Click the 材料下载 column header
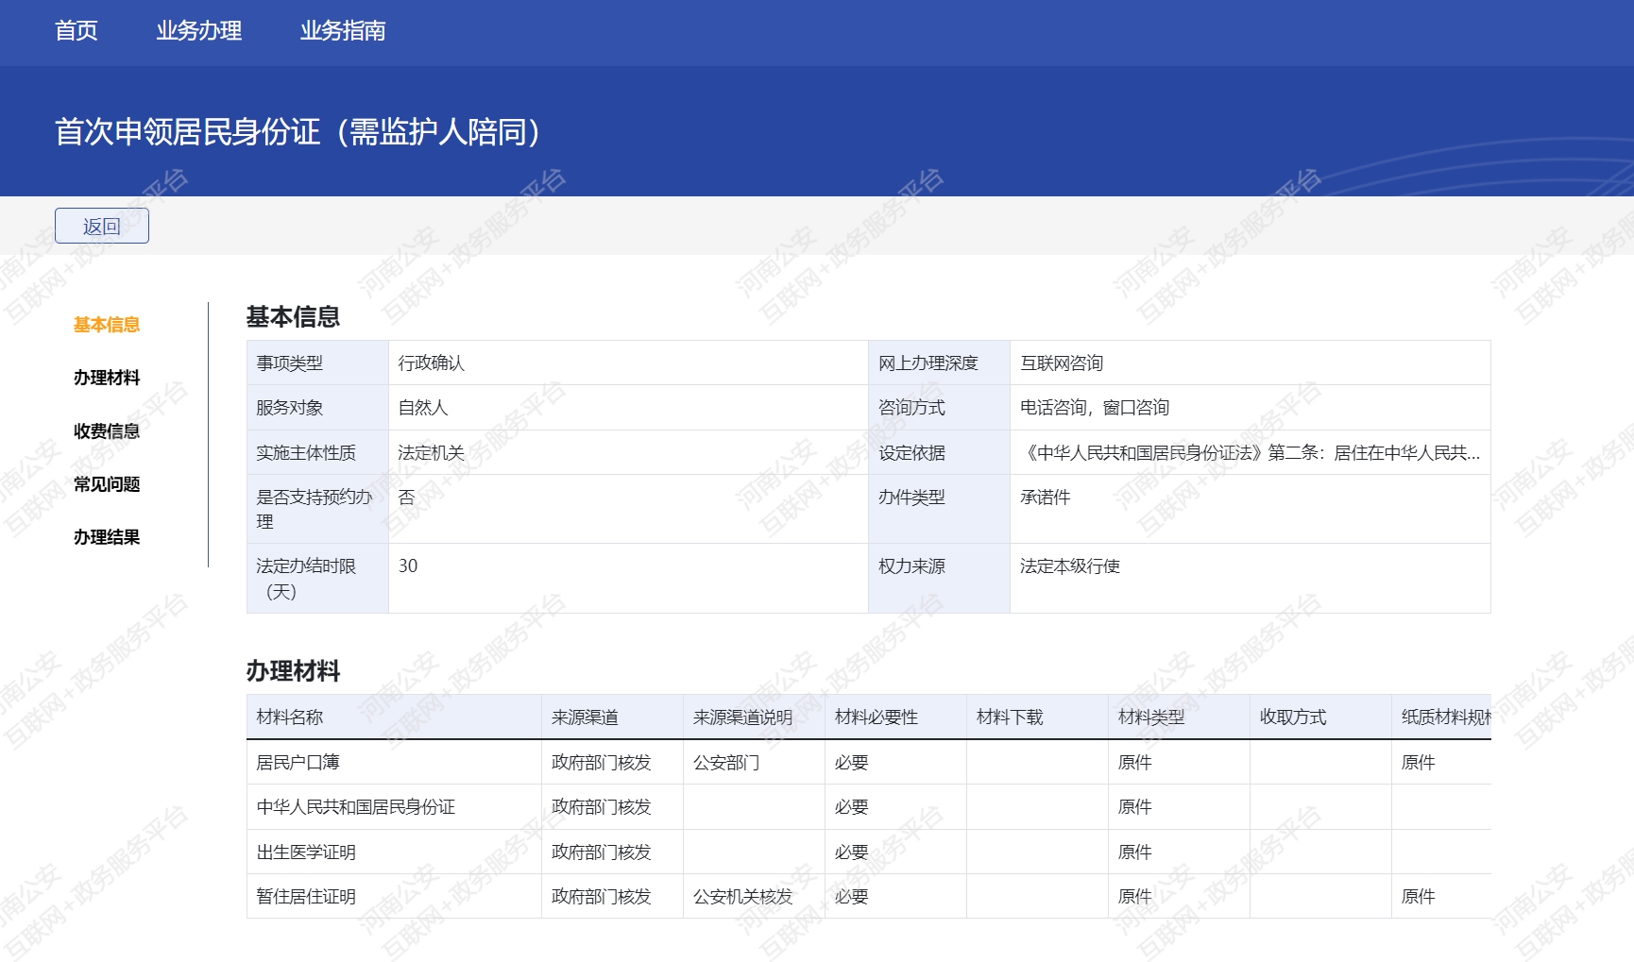 click(1010, 717)
